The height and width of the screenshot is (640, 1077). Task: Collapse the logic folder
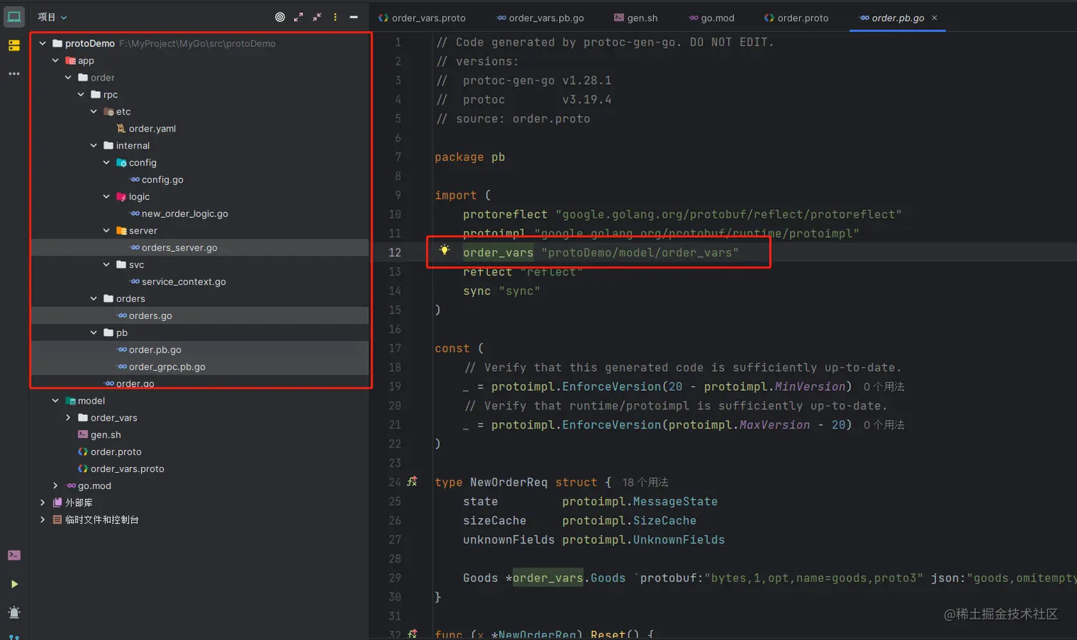coord(107,197)
